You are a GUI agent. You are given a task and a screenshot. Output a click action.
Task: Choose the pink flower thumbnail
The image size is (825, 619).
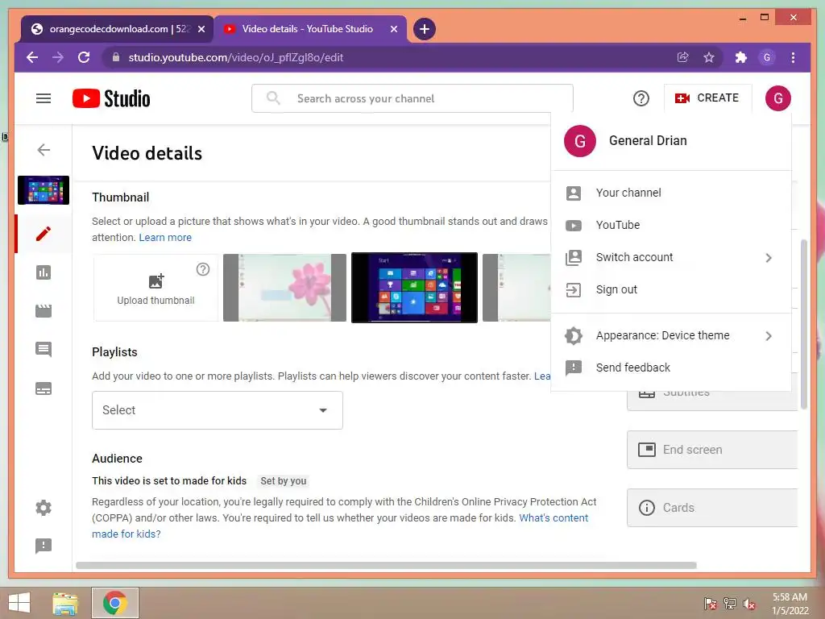pyautogui.click(x=284, y=288)
